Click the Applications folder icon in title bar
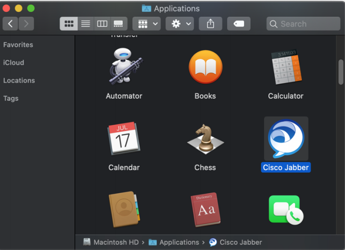The image size is (345, 250). click(146, 8)
